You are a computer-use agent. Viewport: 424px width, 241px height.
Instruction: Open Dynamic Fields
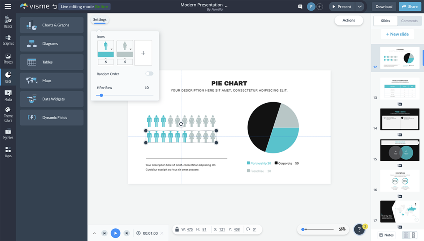point(51,118)
